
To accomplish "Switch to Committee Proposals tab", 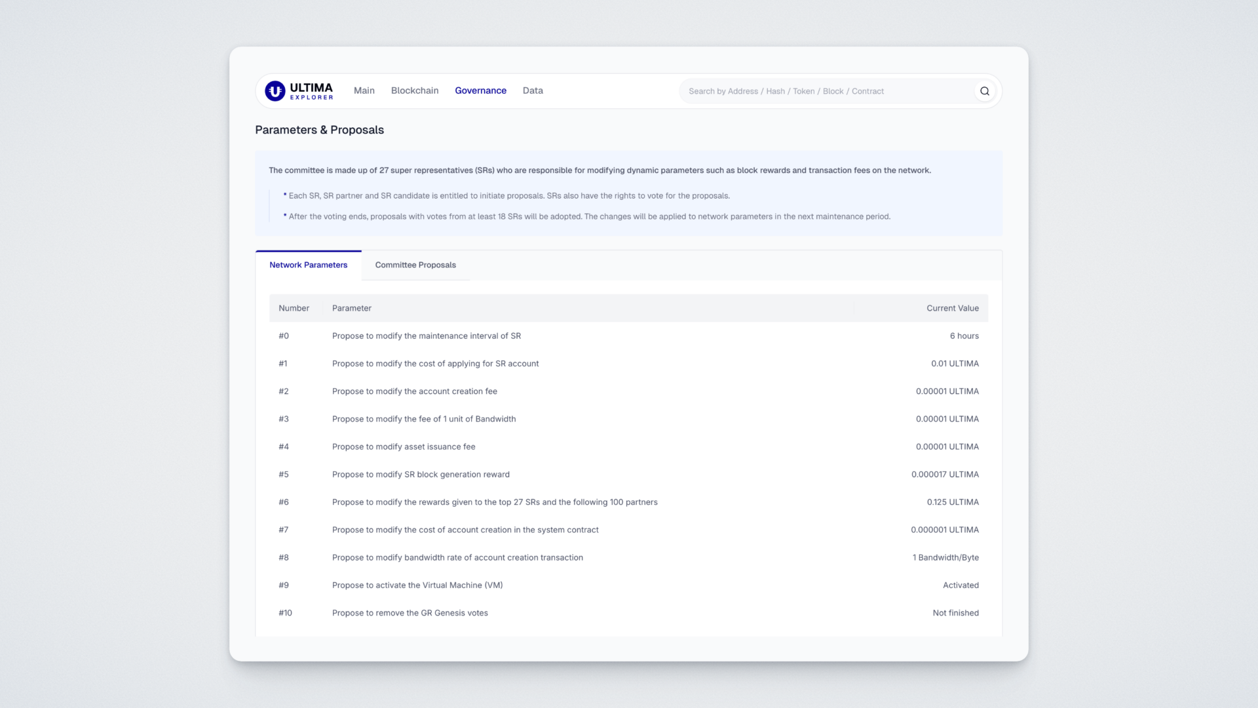I will [415, 265].
